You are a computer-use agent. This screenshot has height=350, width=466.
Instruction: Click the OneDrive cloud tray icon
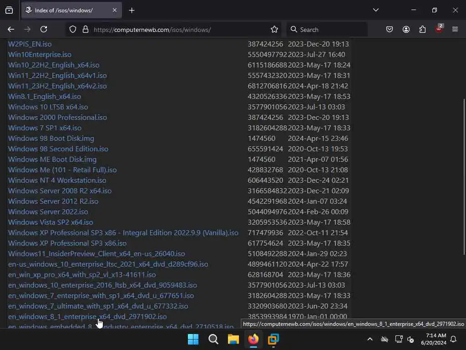point(385,339)
